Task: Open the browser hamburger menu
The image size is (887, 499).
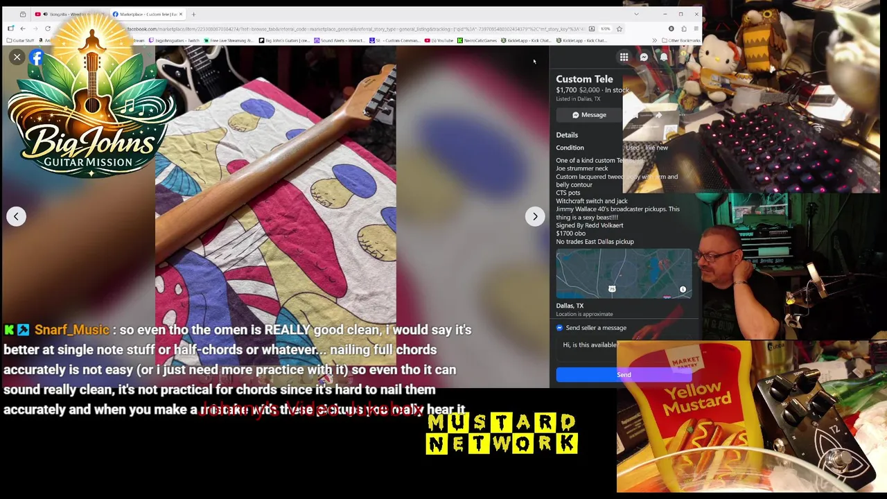Action: click(x=696, y=28)
